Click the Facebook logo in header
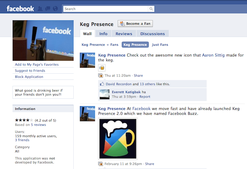The image size is (247, 169). tap(20, 9)
